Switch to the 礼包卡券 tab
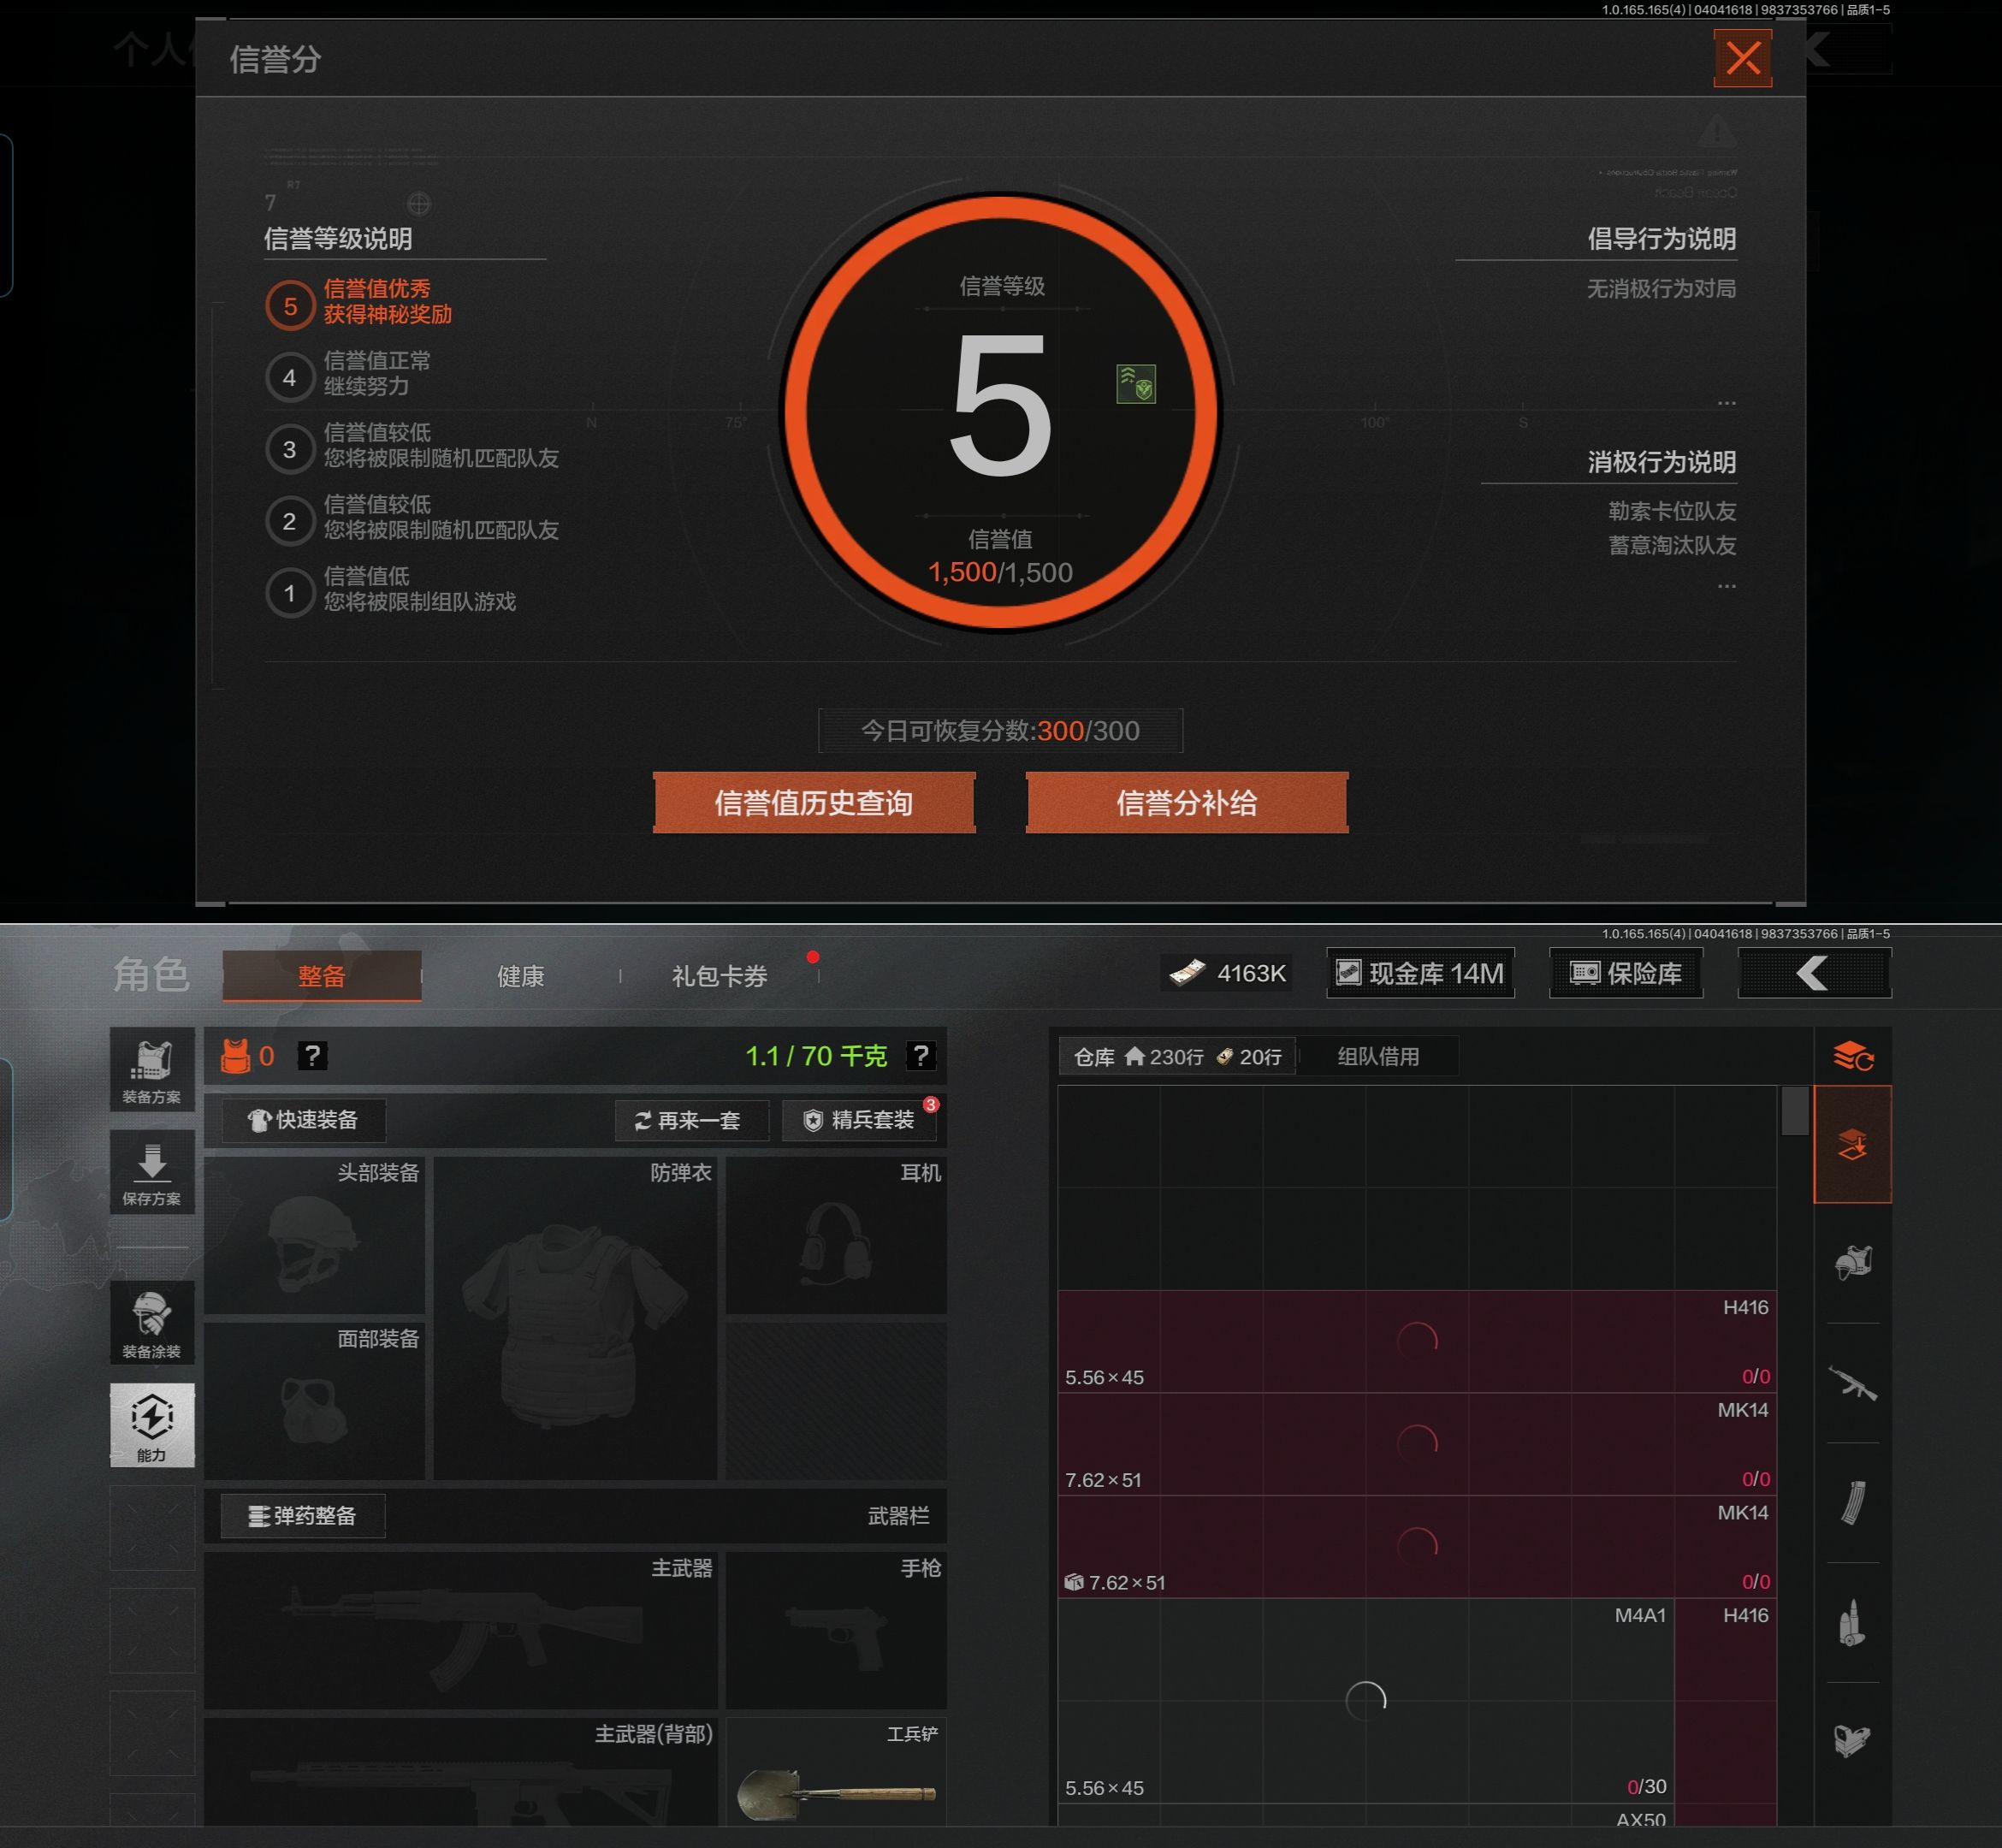This screenshot has width=2002, height=1848. tap(719, 976)
